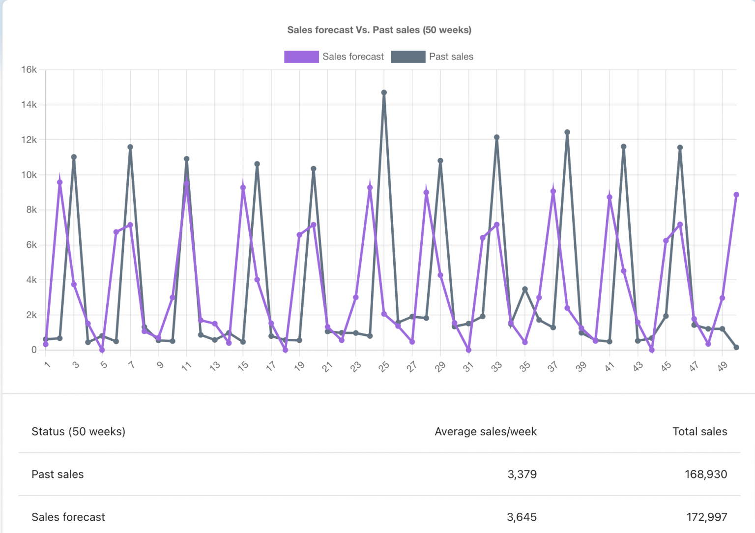755x533 pixels.
Task: Click the '4k' y-axis label
Action: click(x=31, y=280)
